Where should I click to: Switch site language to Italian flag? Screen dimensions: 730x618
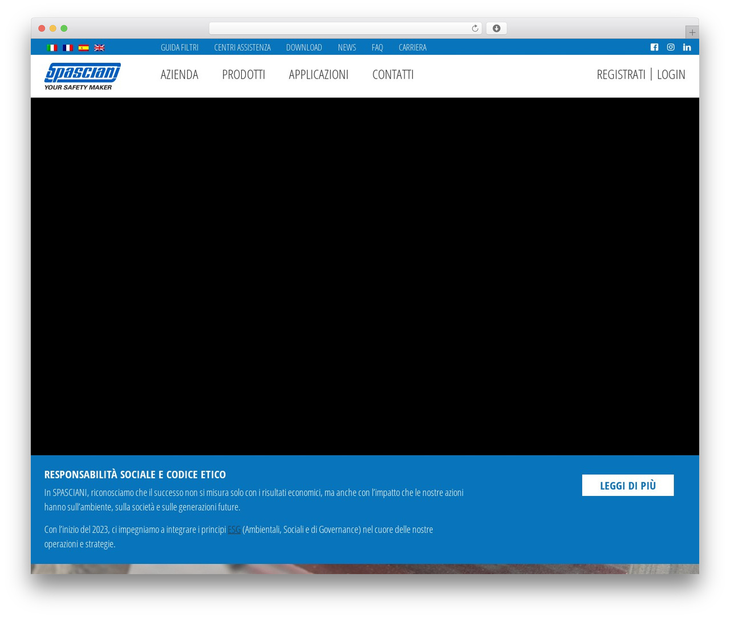52,48
